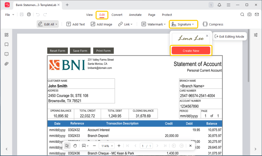Go to next page

pos(157,146)
